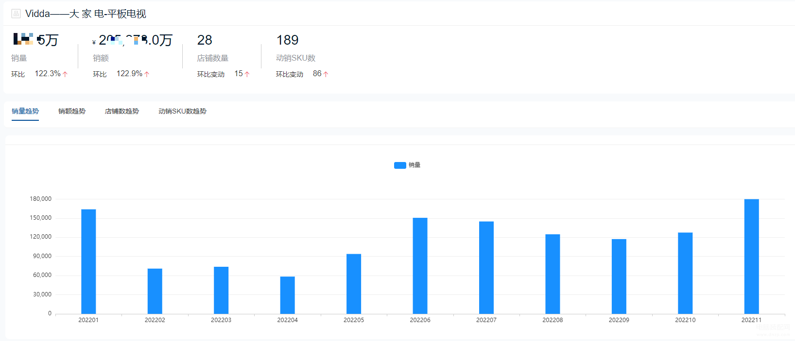Image resolution: width=795 pixels, height=341 pixels.
Task: Click the up arrow beside SKU change 86
Action: pos(326,74)
